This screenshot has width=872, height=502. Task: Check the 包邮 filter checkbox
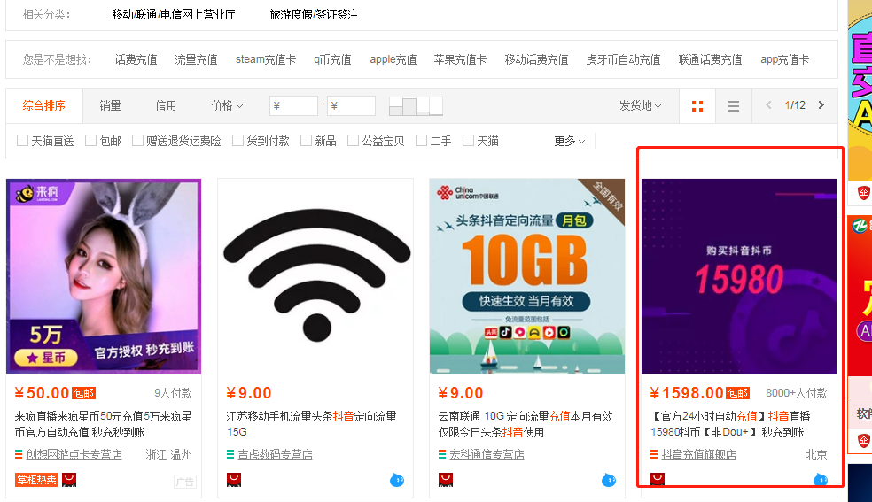click(x=90, y=141)
